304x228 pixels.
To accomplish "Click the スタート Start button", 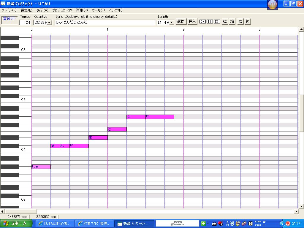I will pos(16,224).
